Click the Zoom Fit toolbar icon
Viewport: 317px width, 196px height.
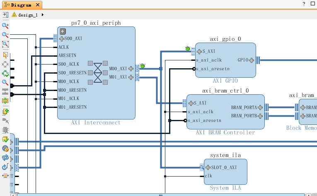pyautogui.click(x=5, y=44)
